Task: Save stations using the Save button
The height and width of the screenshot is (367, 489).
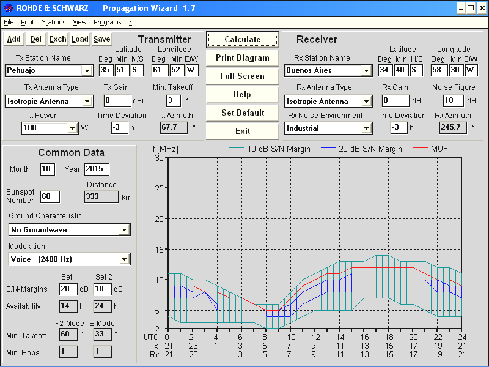Action: pos(102,39)
